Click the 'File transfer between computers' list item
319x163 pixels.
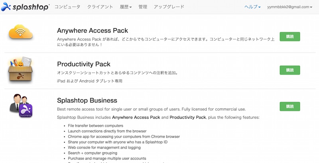click(95, 126)
